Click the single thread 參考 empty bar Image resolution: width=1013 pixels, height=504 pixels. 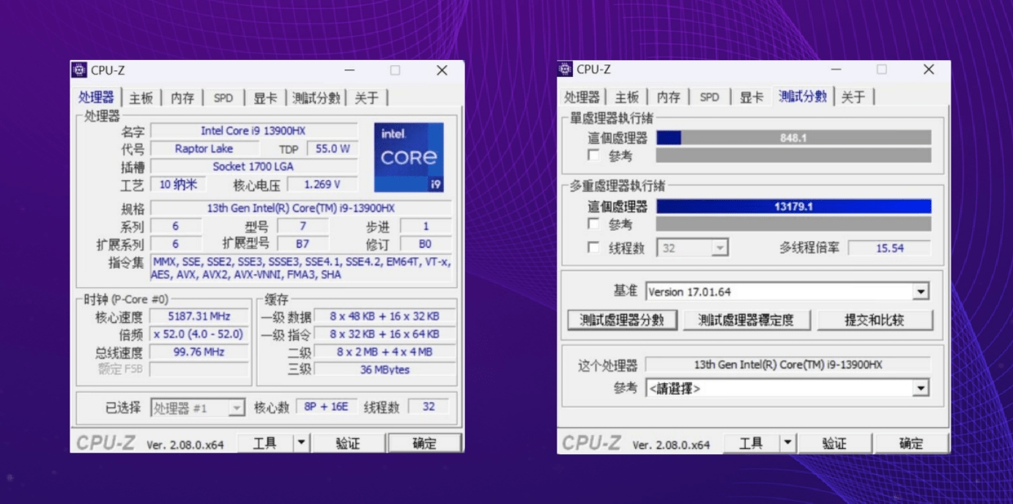(x=793, y=156)
